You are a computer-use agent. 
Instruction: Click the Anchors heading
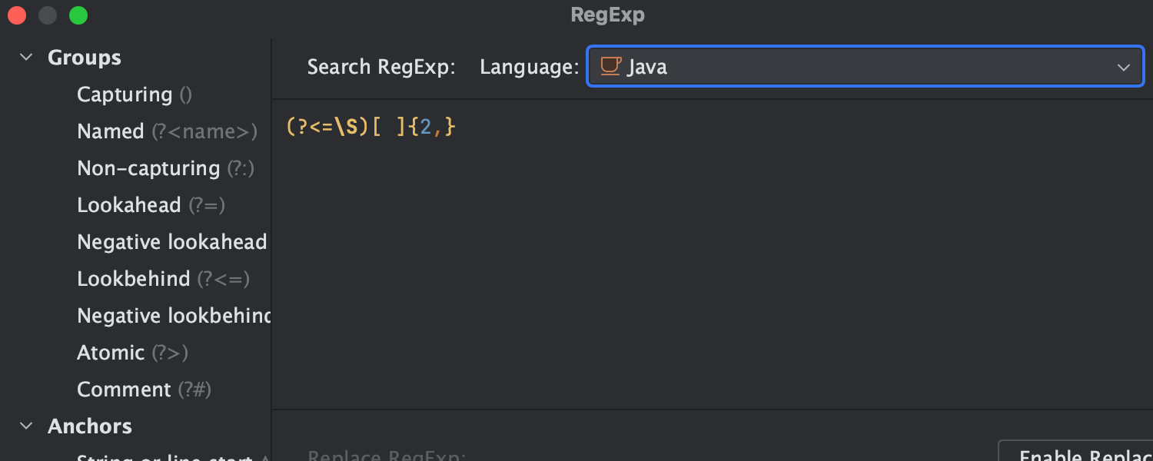[x=90, y=426]
